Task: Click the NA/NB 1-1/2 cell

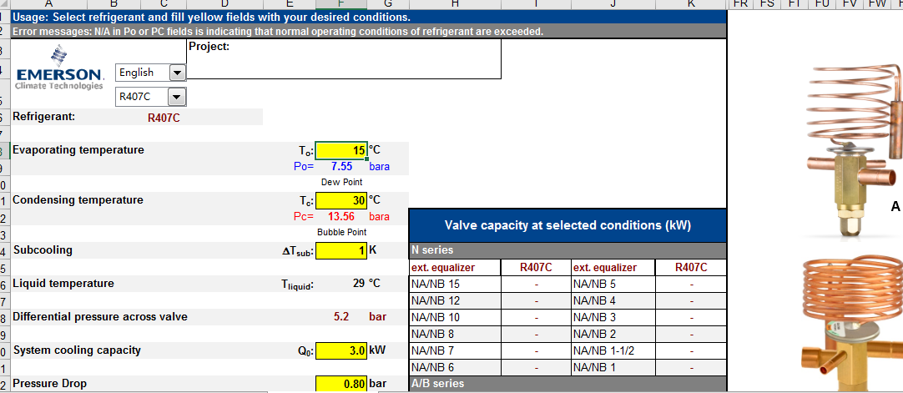Action: (613, 351)
